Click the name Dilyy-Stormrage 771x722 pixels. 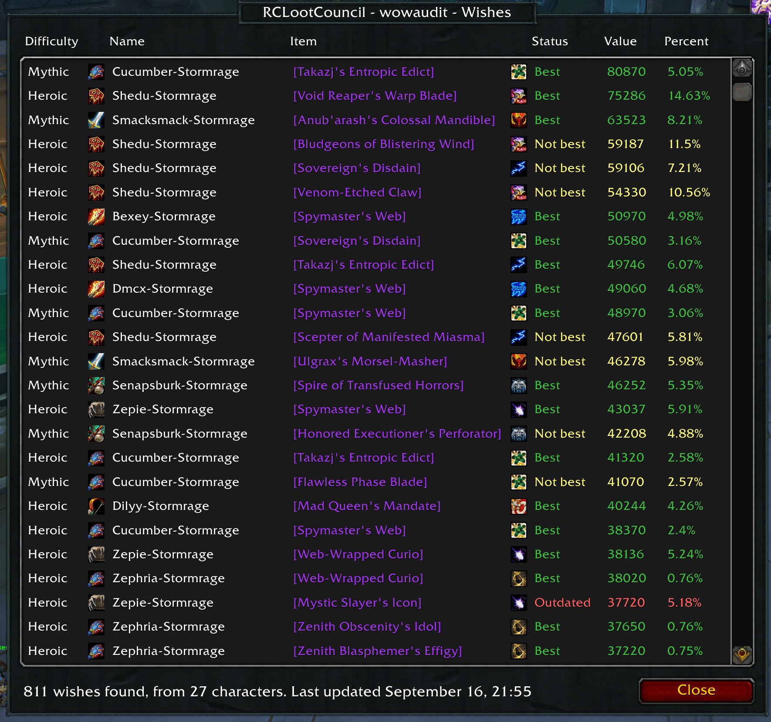point(161,506)
